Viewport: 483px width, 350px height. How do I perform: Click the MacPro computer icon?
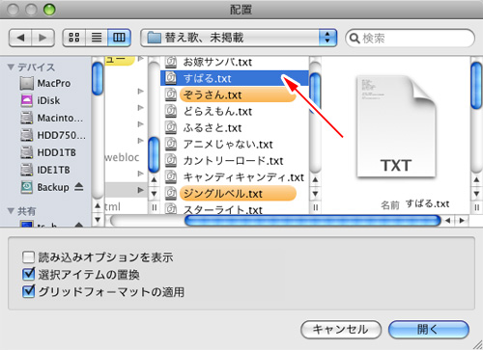click(27, 83)
